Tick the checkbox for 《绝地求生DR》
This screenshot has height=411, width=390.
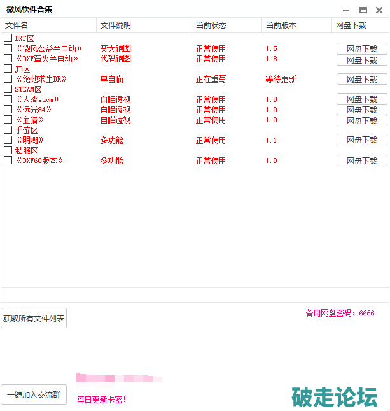pos(8,79)
